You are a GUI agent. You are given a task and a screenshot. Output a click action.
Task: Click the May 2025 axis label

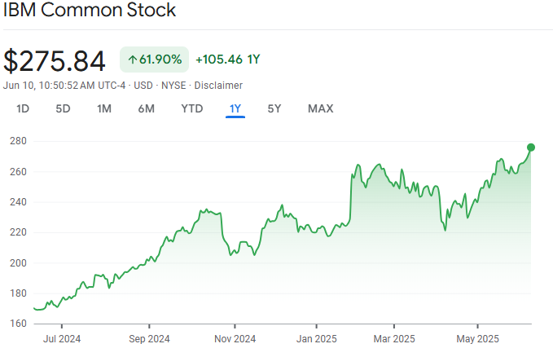477,339
